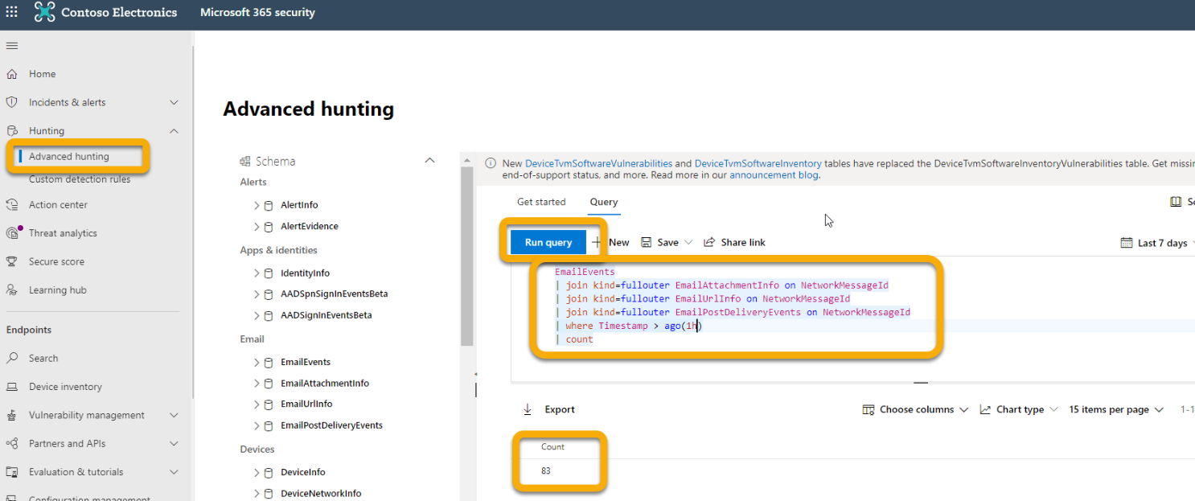
Task: Open Threat analytics page
Action: tap(63, 233)
